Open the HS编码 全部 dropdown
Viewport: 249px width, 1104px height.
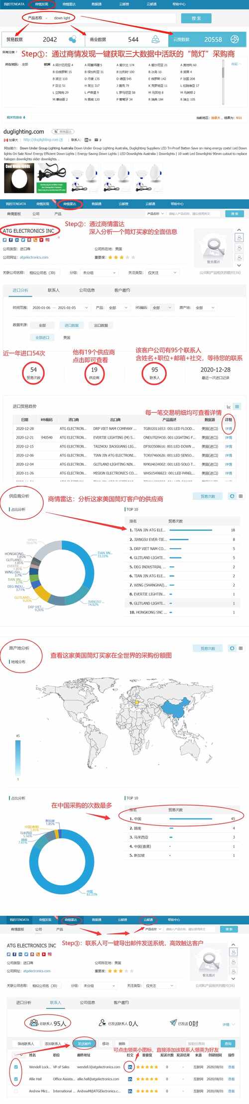pos(162,308)
